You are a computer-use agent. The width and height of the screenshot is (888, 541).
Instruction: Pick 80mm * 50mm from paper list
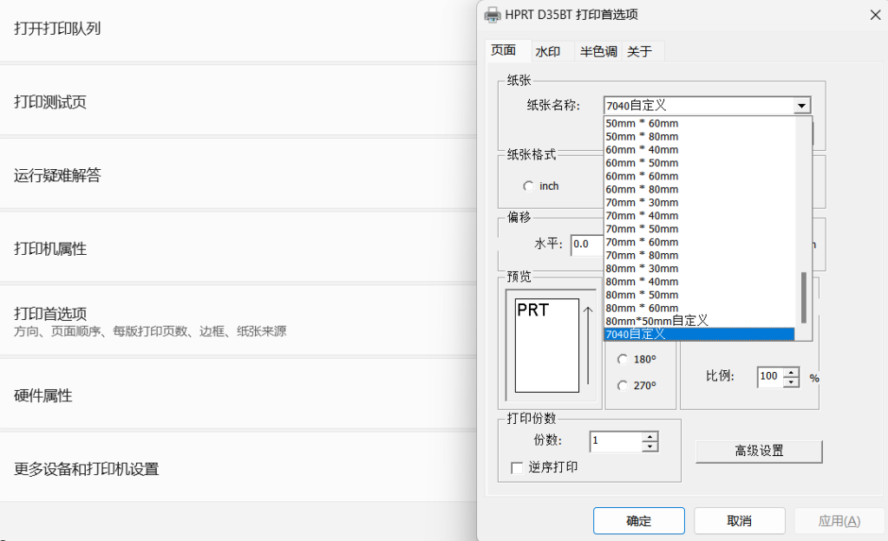[700, 295]
